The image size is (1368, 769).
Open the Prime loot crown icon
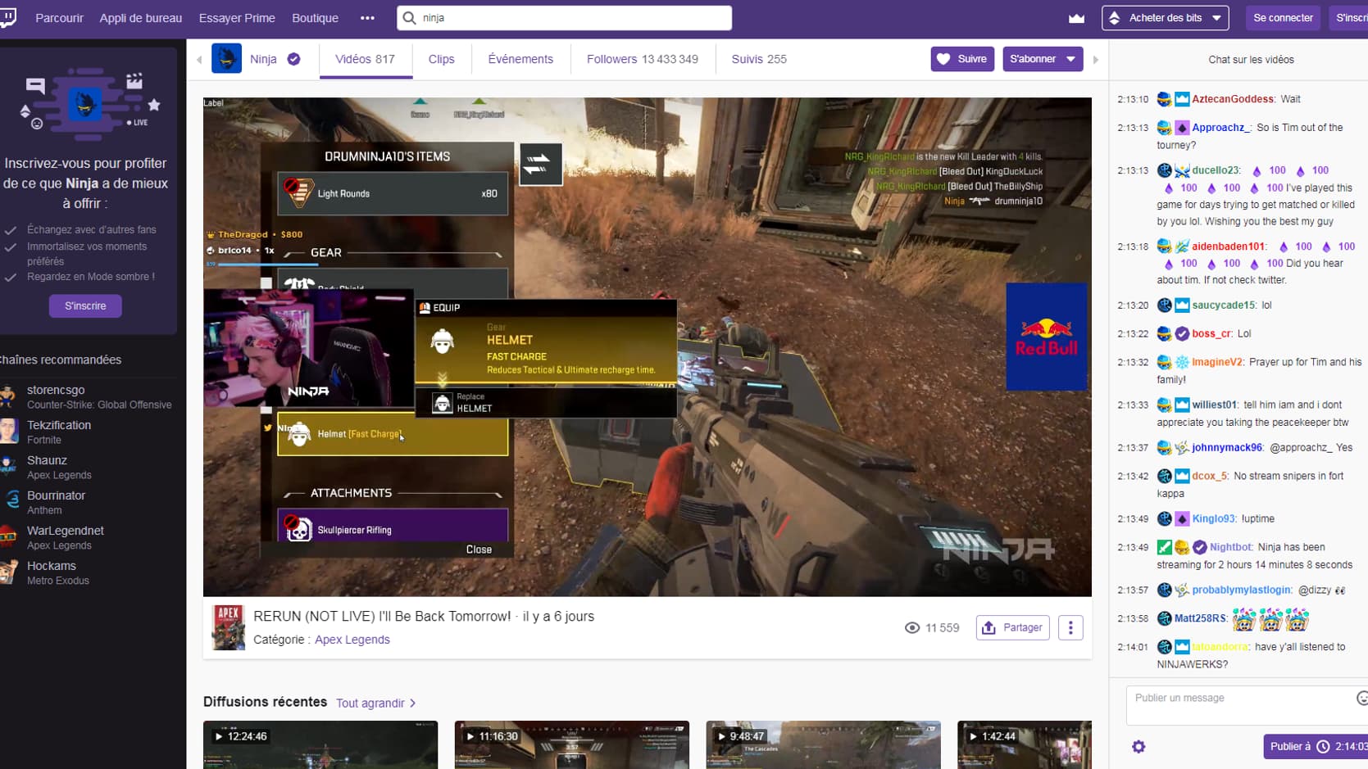tap(1076, 18)
